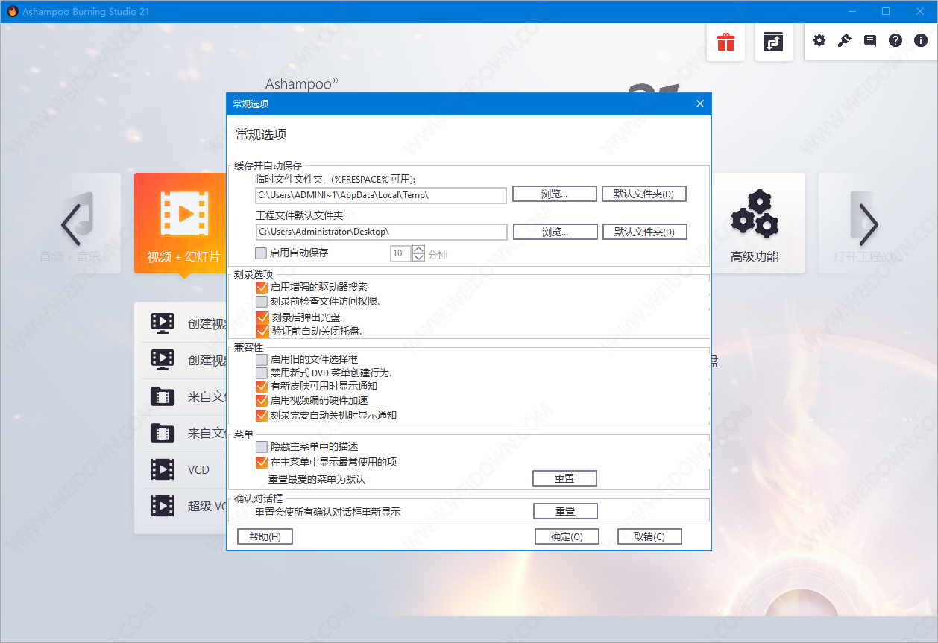Open the info icon in top toolbar

point(920,41)
